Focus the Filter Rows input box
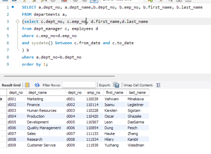 pyautogui.click(x=79, y=85)
